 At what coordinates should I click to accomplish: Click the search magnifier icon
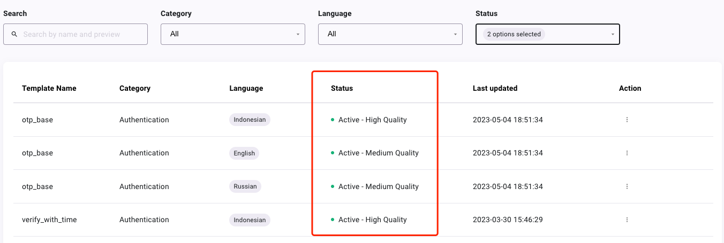pyautogui.click(x=14, y=34)
